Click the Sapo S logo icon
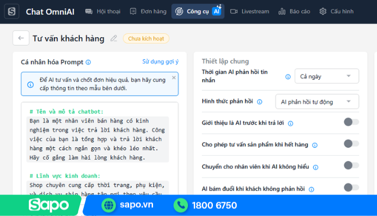377x216 pixels. pyautogui.click(x=12, y=12)
